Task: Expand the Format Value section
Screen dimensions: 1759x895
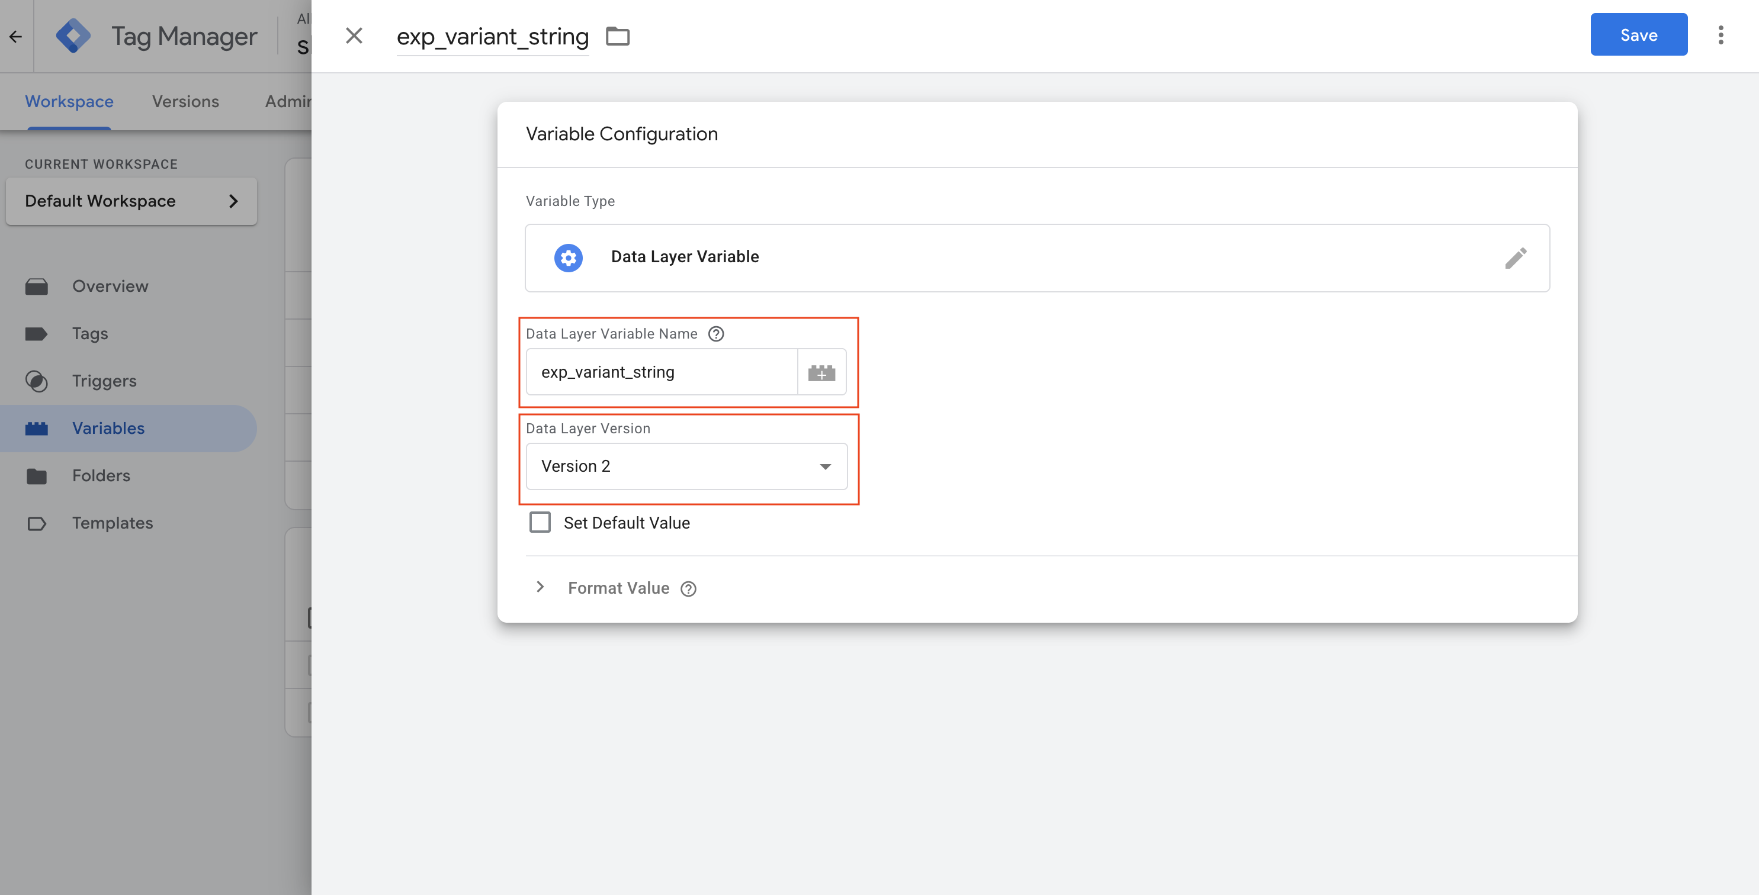Action: click(540, 588)
